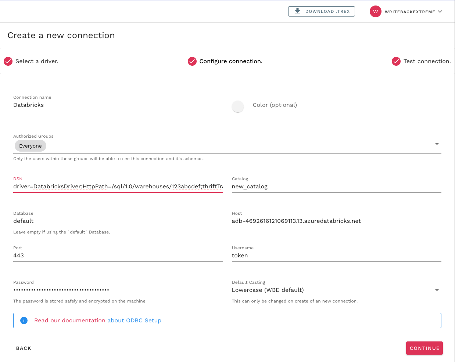The image size is (455, 362).
Task: Click the blue info icon
Action: click(24, 321)
